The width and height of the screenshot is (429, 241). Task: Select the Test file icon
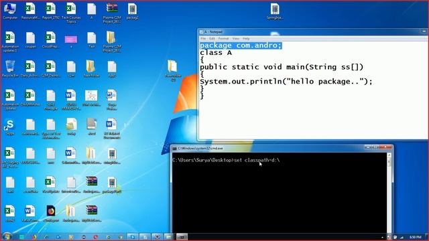92,40
